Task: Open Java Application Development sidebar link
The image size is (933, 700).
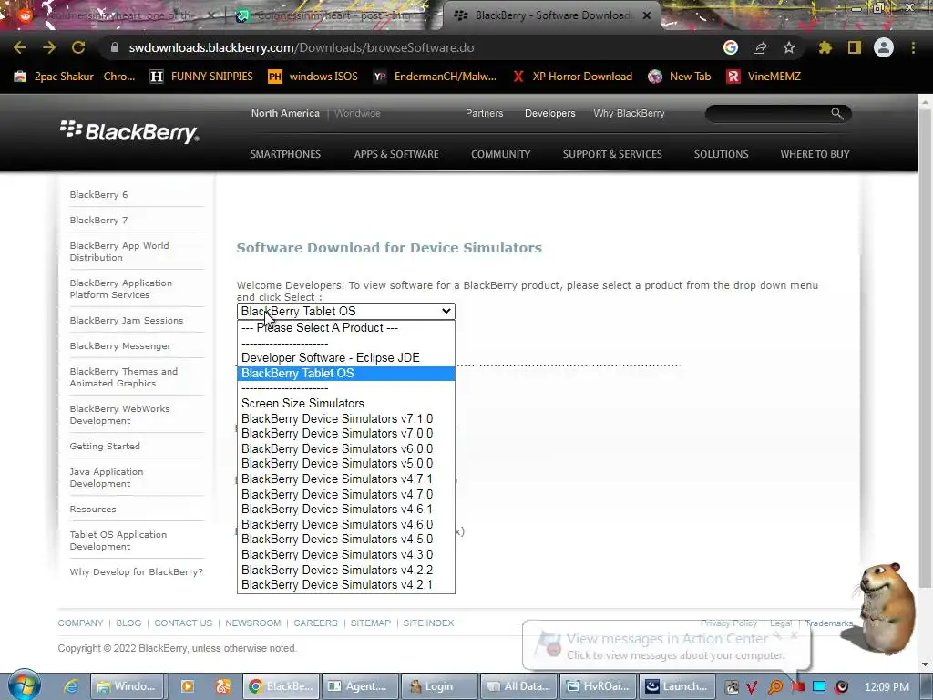Action: click(107, 478)
